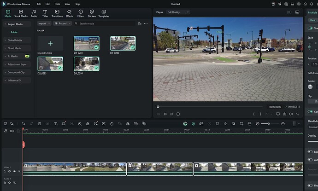Click the Search media field

pyautogui.click(x=105, y=23)
